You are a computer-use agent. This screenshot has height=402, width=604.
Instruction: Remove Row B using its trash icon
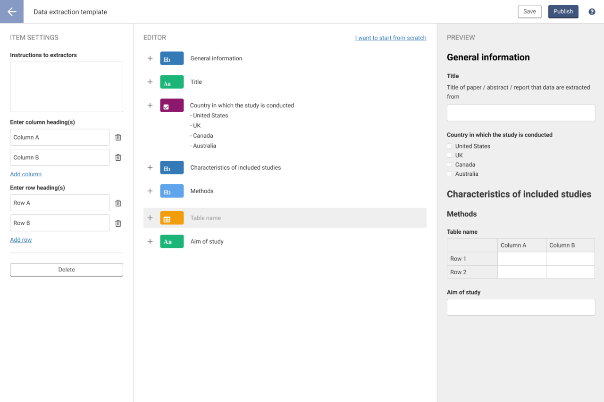[118, 223]
